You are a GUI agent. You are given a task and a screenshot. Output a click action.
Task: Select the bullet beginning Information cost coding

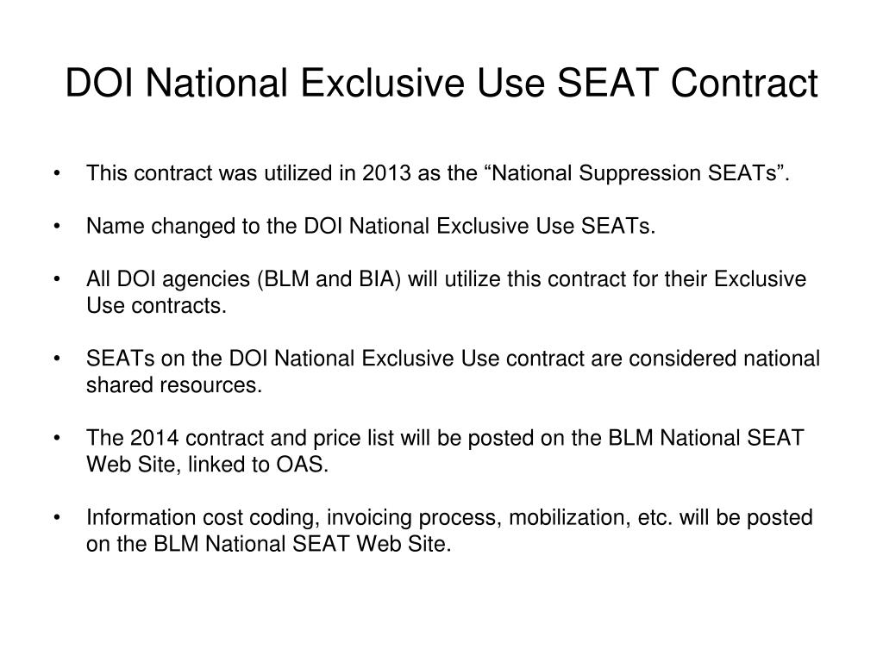[x=449, y=531]
